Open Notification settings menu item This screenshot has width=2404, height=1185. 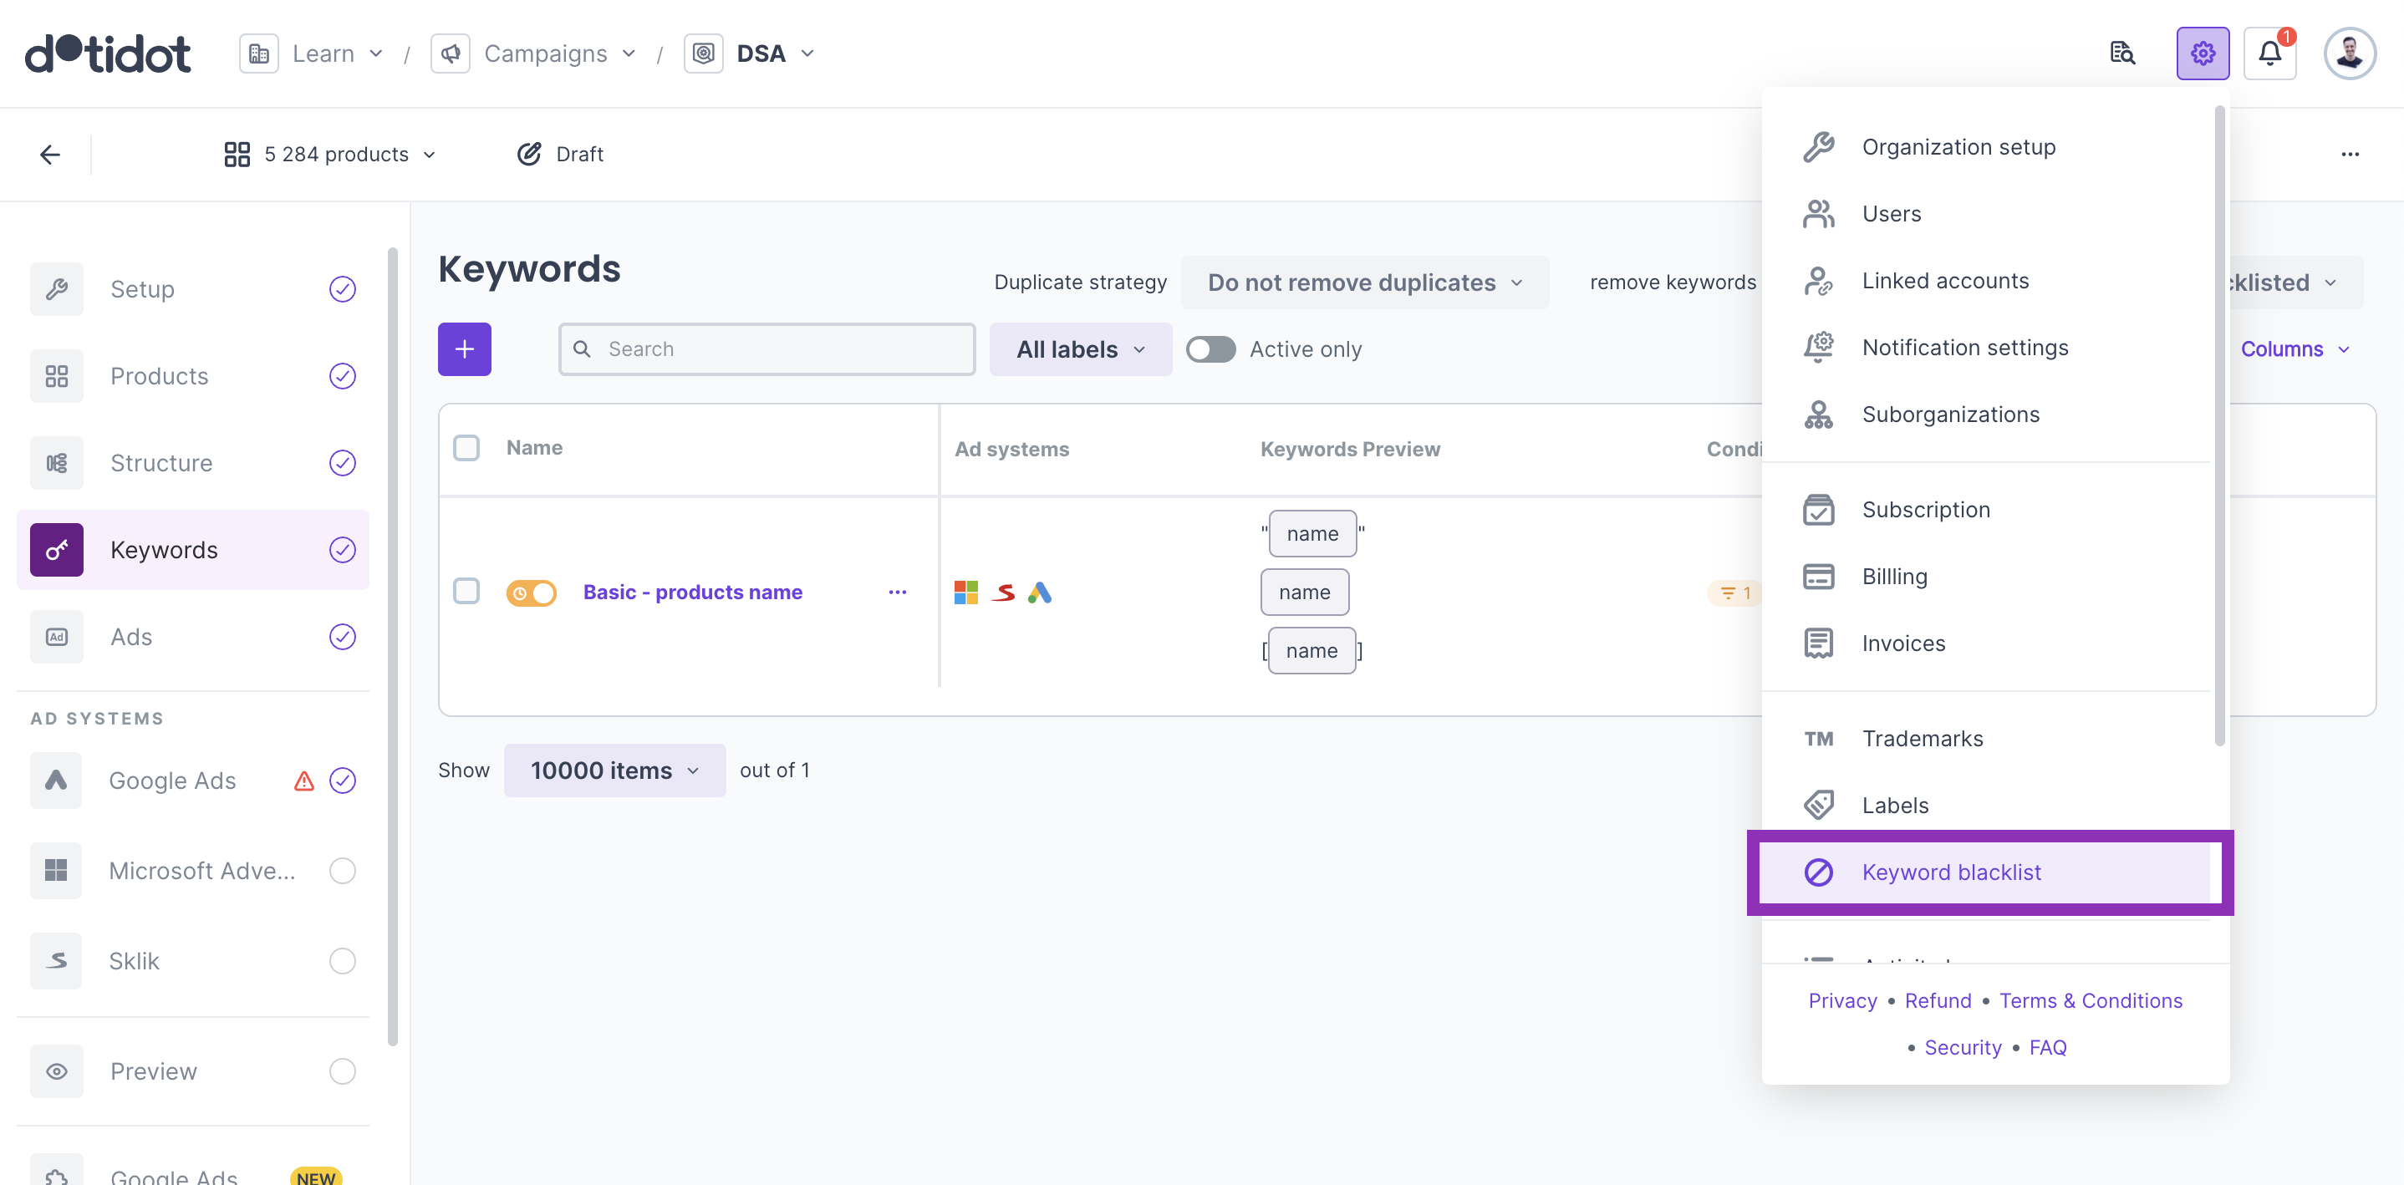tap(1964, 347)
